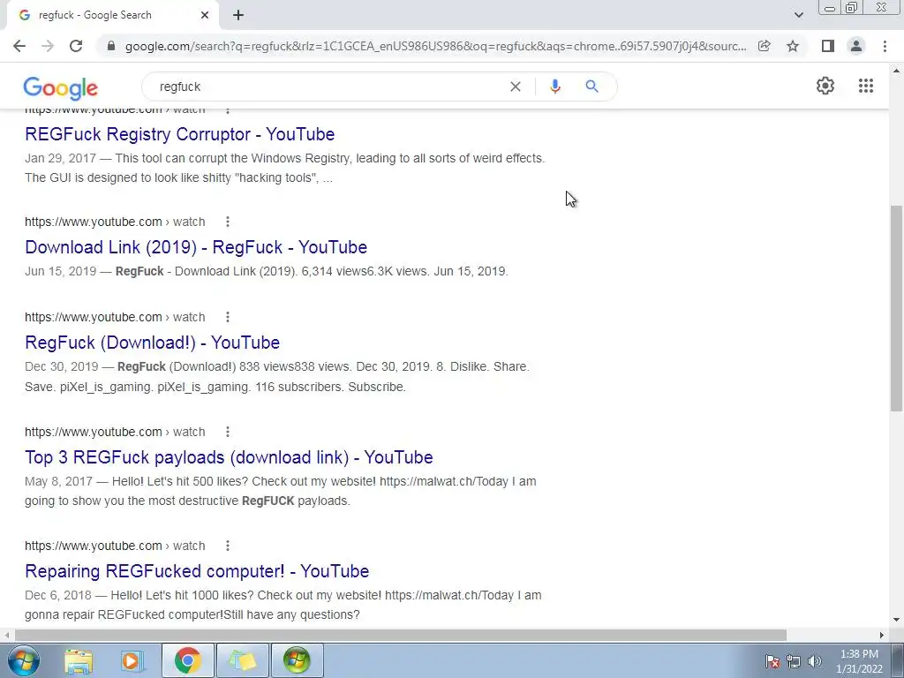Viewport: 904px width, 678px height.
Task: Open Google apps grid
Action: (x=865, y=86)
